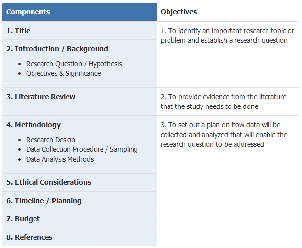Click objective 3 about data collection plan
This screenshot has width=302, height=248.
(x=224, y=135)
